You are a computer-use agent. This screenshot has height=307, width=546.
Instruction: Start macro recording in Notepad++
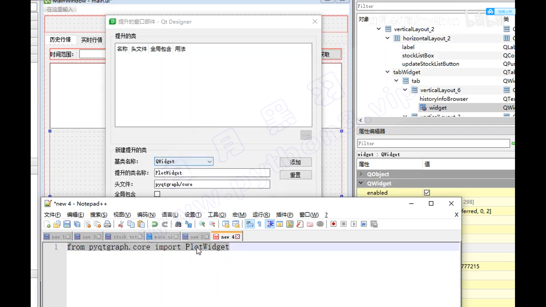pyautogui.click(x=333, y=224)
